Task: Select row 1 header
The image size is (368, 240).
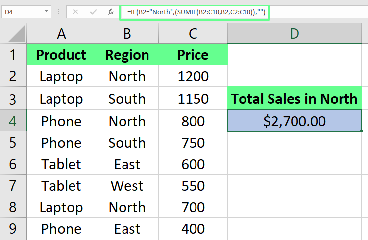Action: [x=13, y=54]
